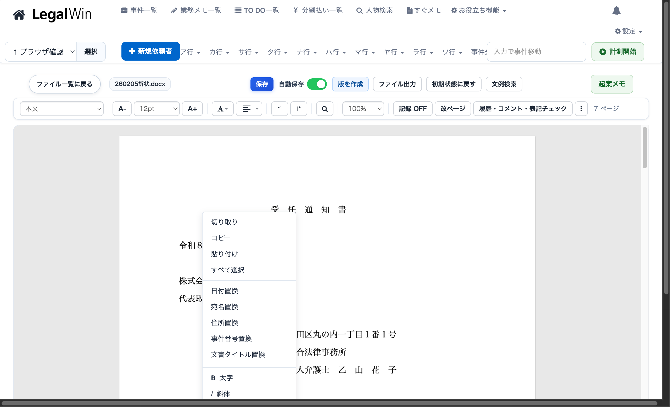Open すぐメモ in the top navigation
Screen dimensions: 670x407
(424, 10)
